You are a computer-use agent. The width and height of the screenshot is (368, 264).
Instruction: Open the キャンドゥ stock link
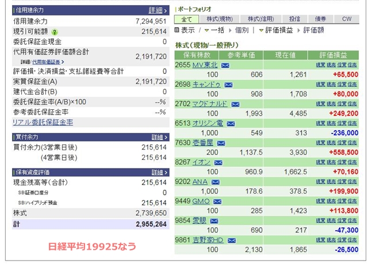[206, 84]
